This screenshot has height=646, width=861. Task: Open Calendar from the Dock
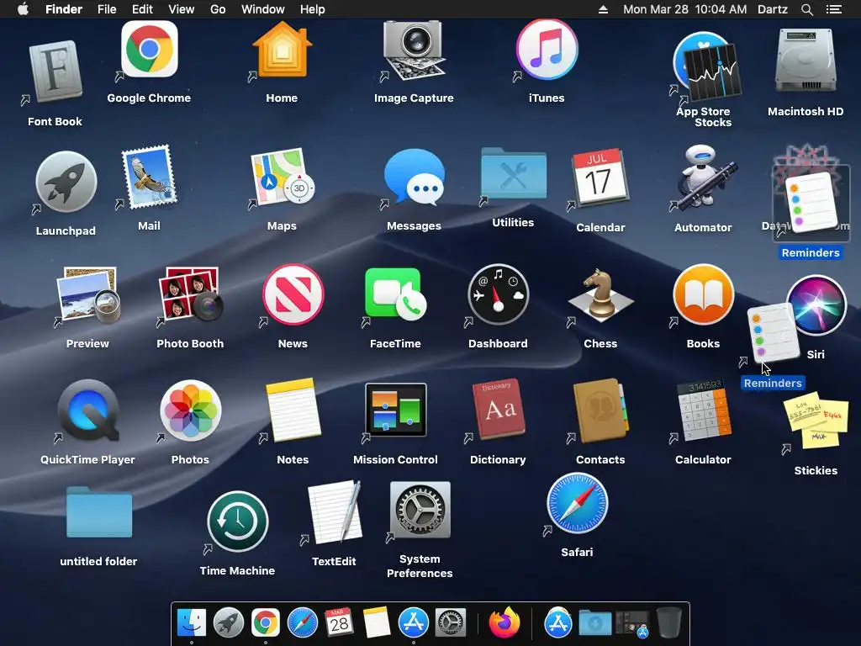pos(339,622)
